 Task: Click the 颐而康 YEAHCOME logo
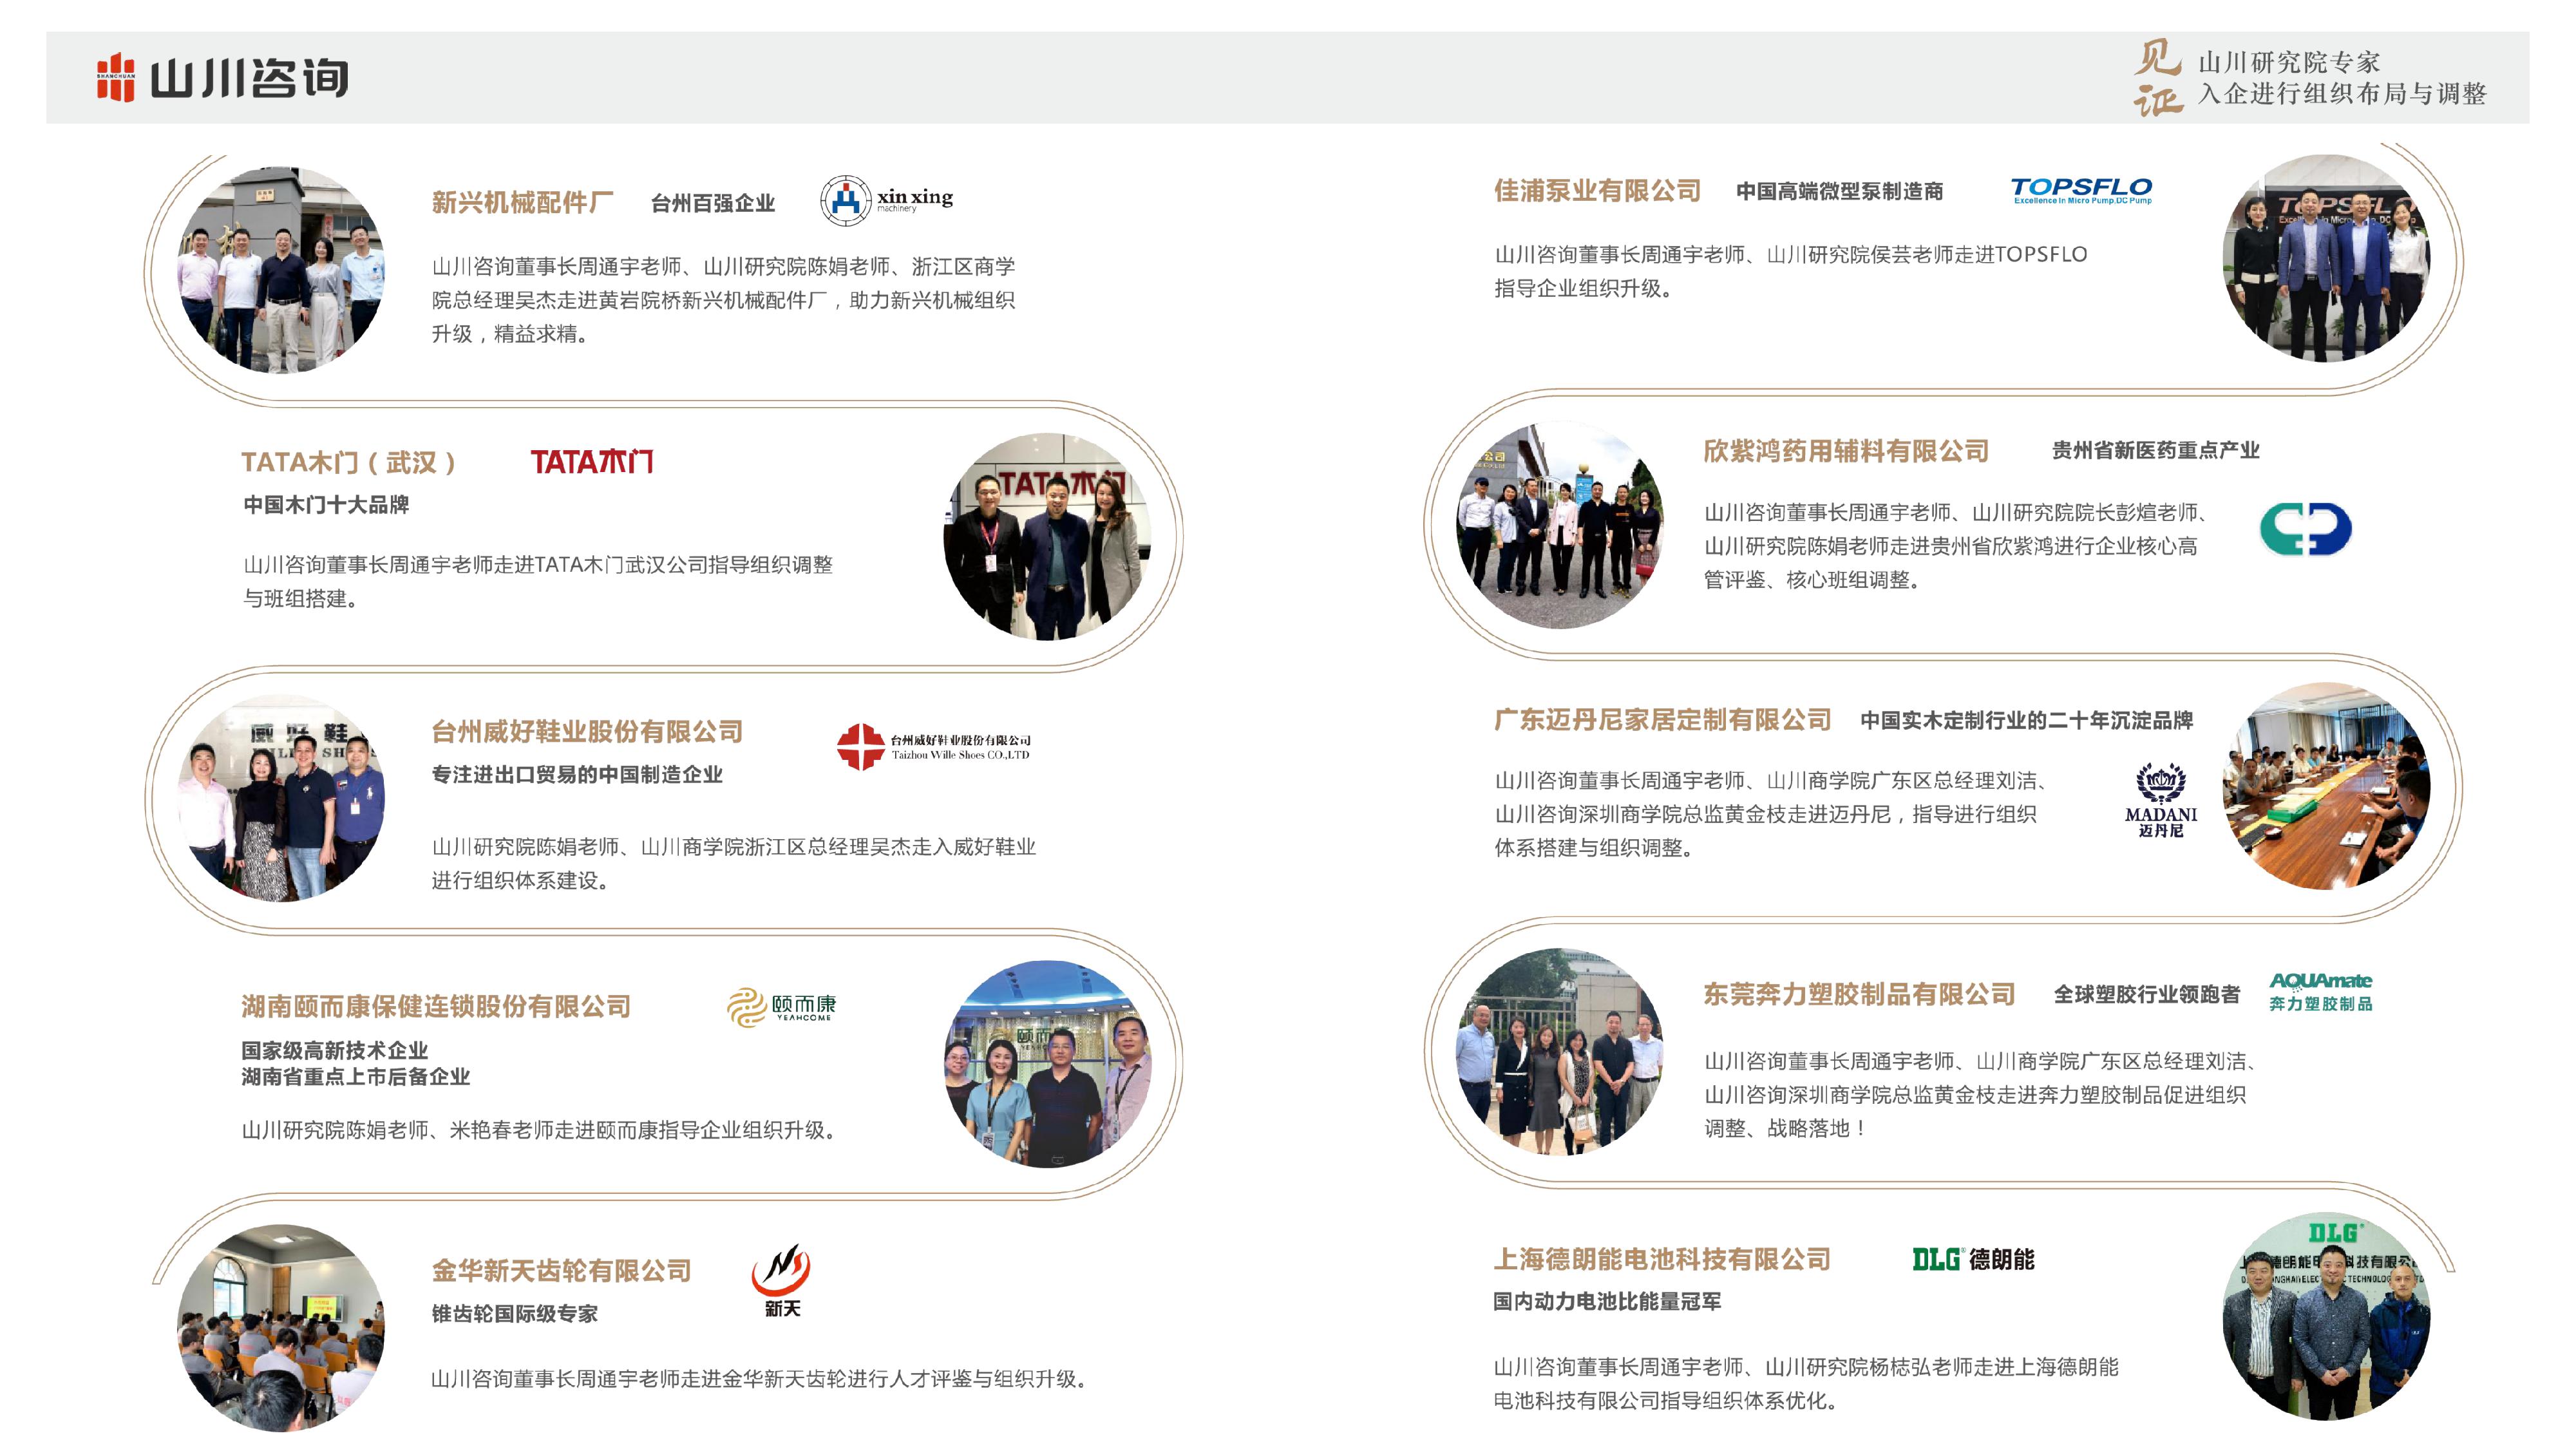coord(781,1007)
